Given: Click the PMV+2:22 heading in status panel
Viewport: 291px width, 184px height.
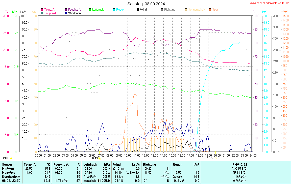Looking at the screenshot, I should (x=240, y=164).
